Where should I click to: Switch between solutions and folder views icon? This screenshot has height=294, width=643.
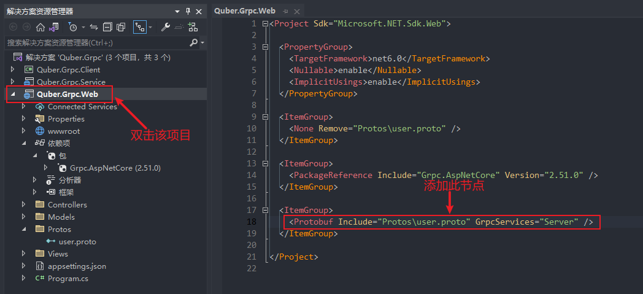coord(54,28)
